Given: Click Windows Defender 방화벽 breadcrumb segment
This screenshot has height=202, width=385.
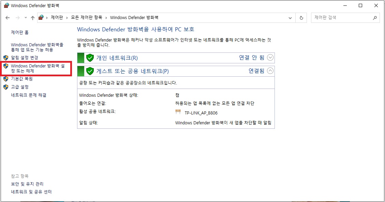Looking at the screenshot, I should [134, 18].
